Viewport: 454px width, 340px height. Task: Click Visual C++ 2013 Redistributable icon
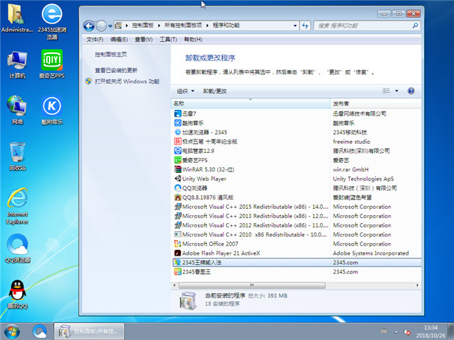coord(177,215)
